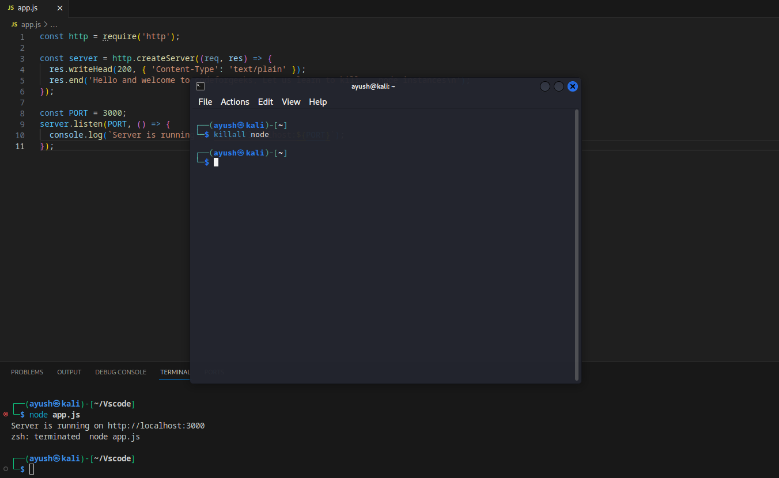Click console.log on line 10
The image size is (779, 478).
pyautogui.click(x=76, y=135)
